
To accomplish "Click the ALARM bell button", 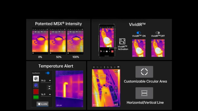I will (43, 104).
